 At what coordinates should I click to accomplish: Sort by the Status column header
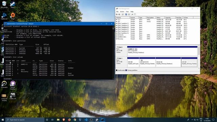(x=160, y=18)
